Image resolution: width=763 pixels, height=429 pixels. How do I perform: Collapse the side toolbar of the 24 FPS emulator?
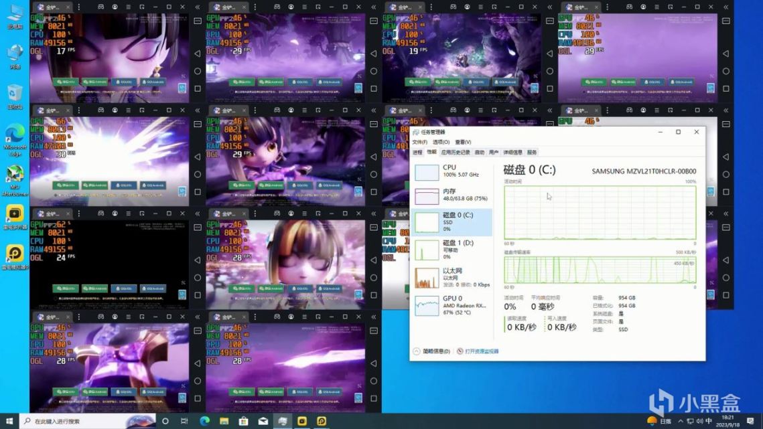click(x=198, y=213)
